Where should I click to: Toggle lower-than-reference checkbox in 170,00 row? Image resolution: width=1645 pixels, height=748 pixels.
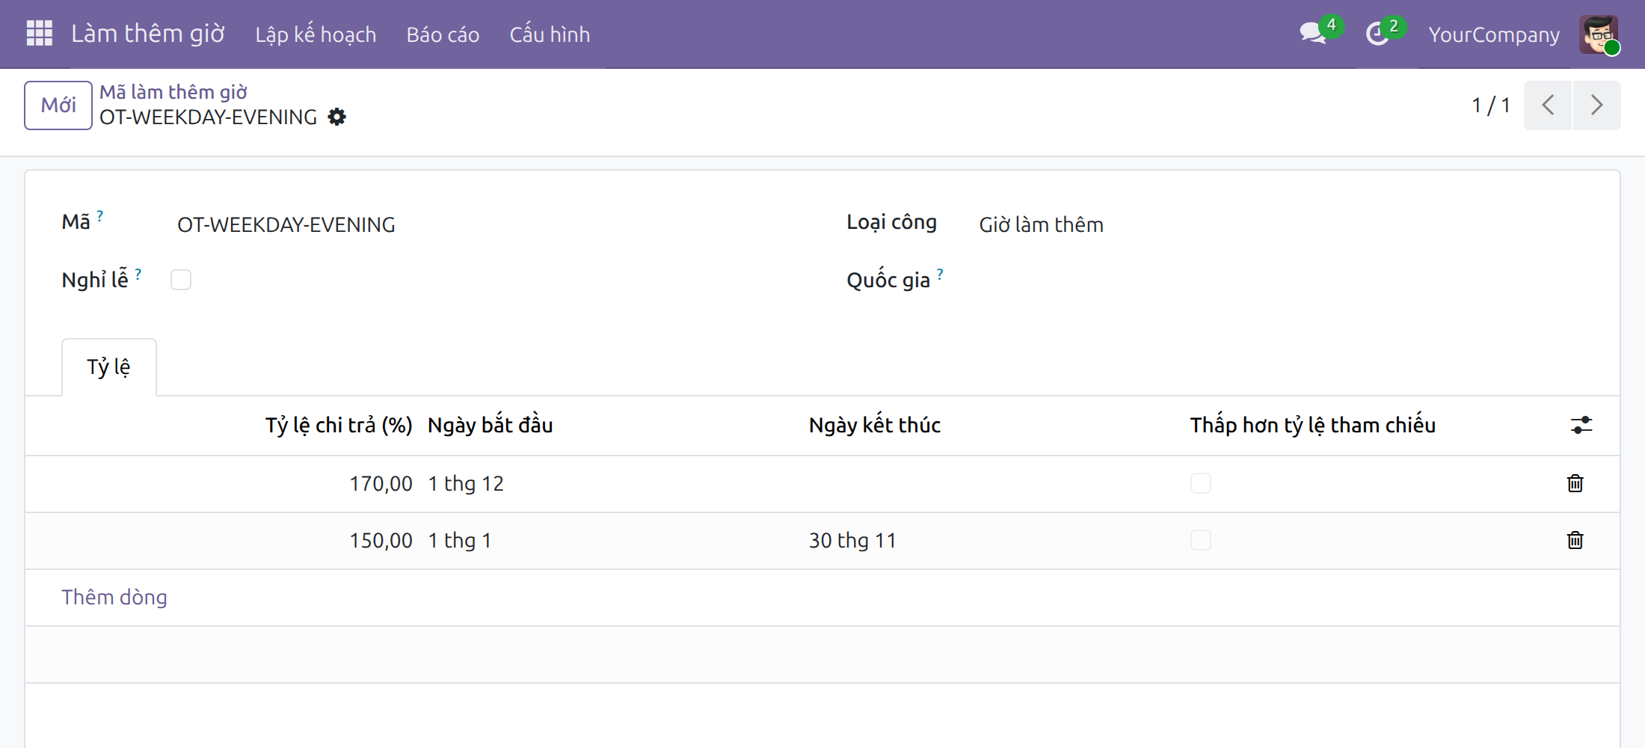[x=1201, y=483]
